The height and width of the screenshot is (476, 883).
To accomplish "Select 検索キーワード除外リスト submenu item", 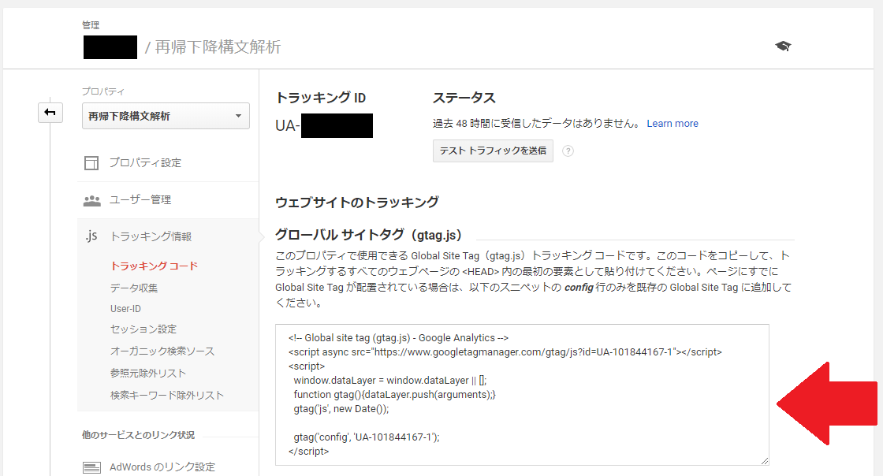I will coord(167,396).
